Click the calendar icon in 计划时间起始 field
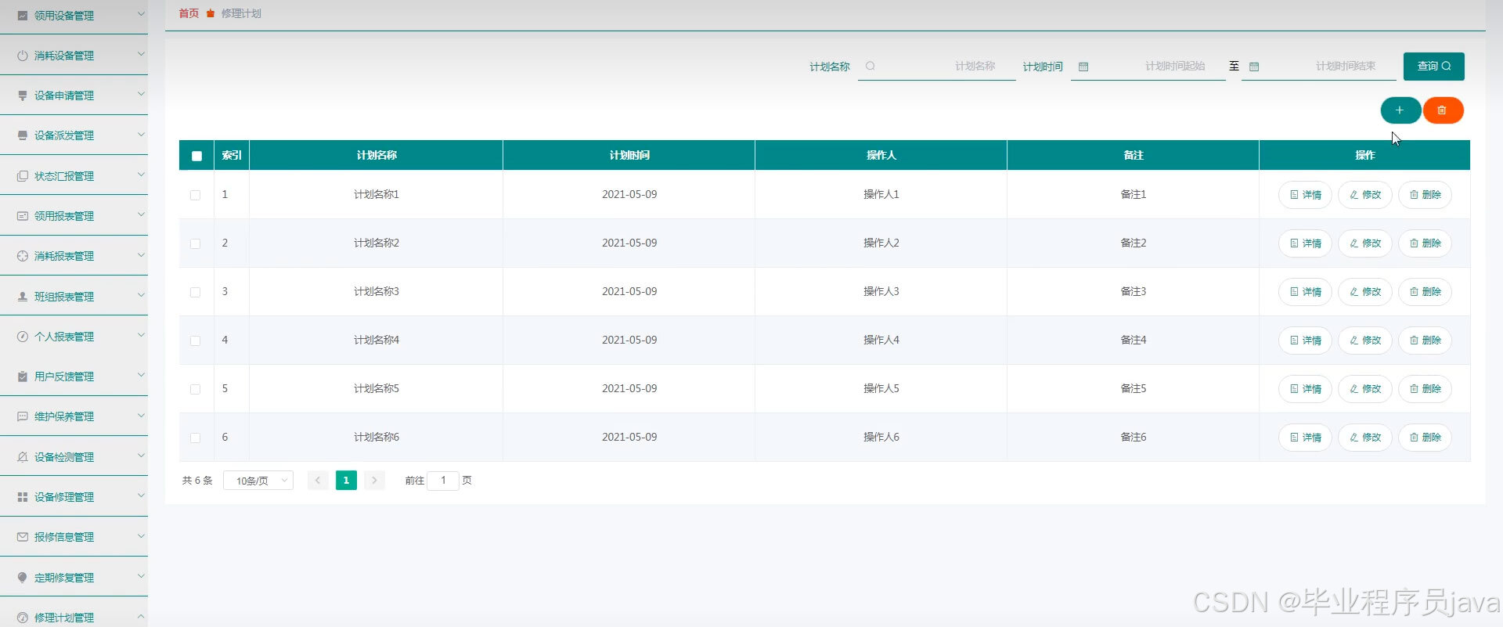 1083,67
